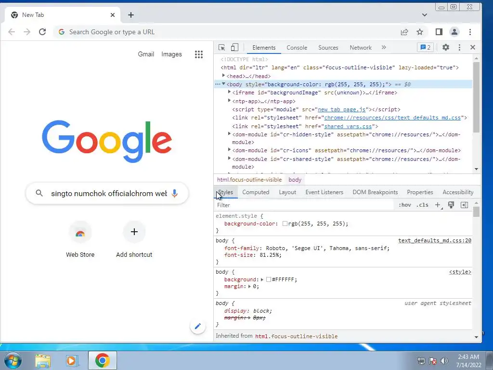
Task: Open the issues counter showing 2
Action: point(425,47)
